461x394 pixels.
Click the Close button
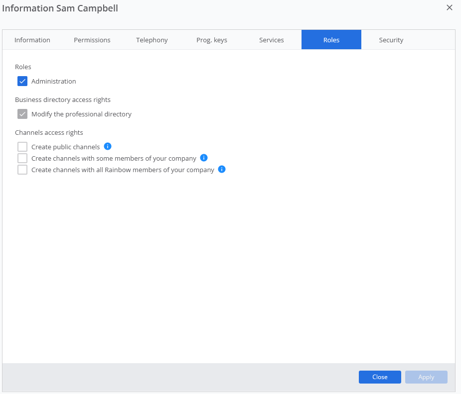(380, 377)
